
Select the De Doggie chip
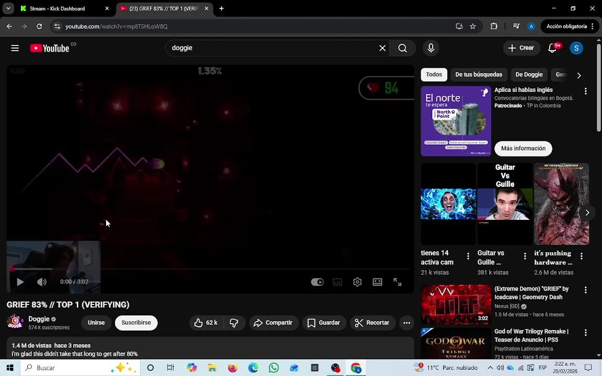pos(529,75)
